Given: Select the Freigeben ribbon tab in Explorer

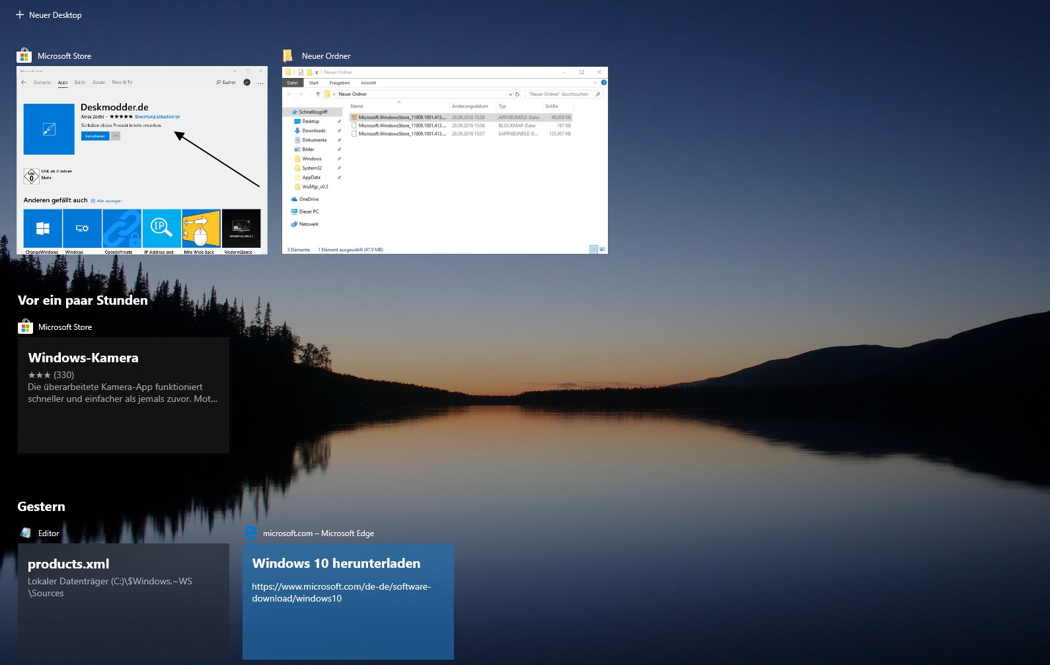Looking at the screenshot, I should (x=340, y=83).
